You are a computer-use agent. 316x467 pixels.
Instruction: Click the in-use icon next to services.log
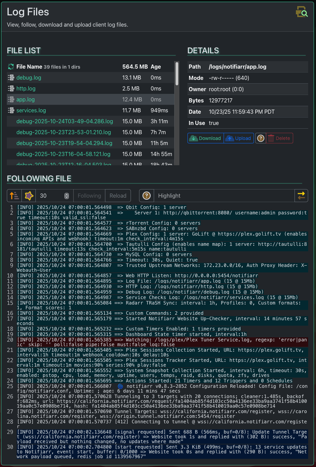[11, 110]
